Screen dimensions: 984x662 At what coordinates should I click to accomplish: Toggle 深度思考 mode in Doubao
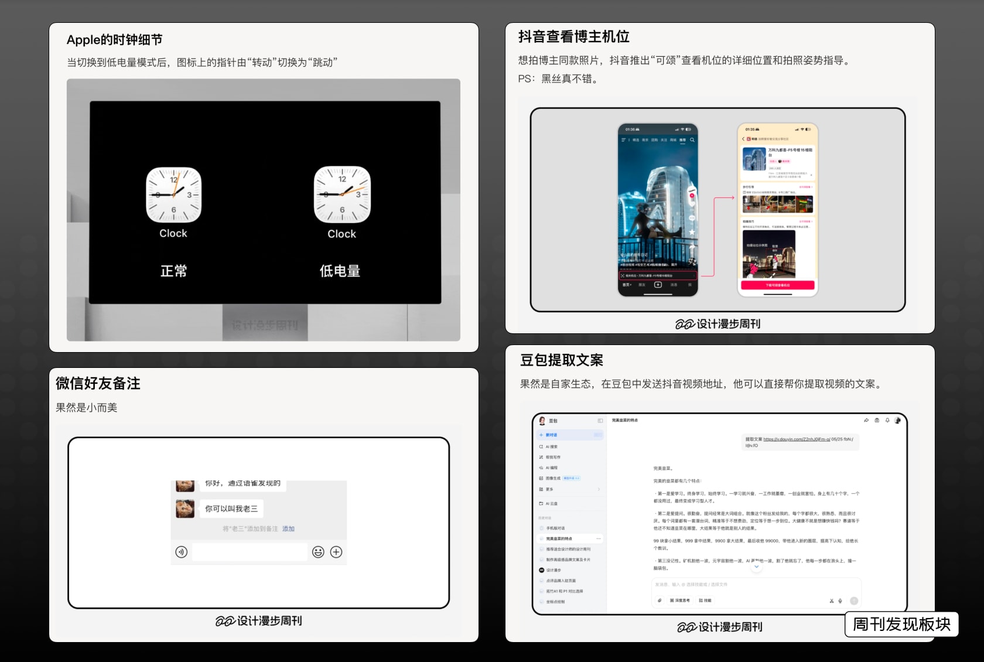tap(680, 600)
